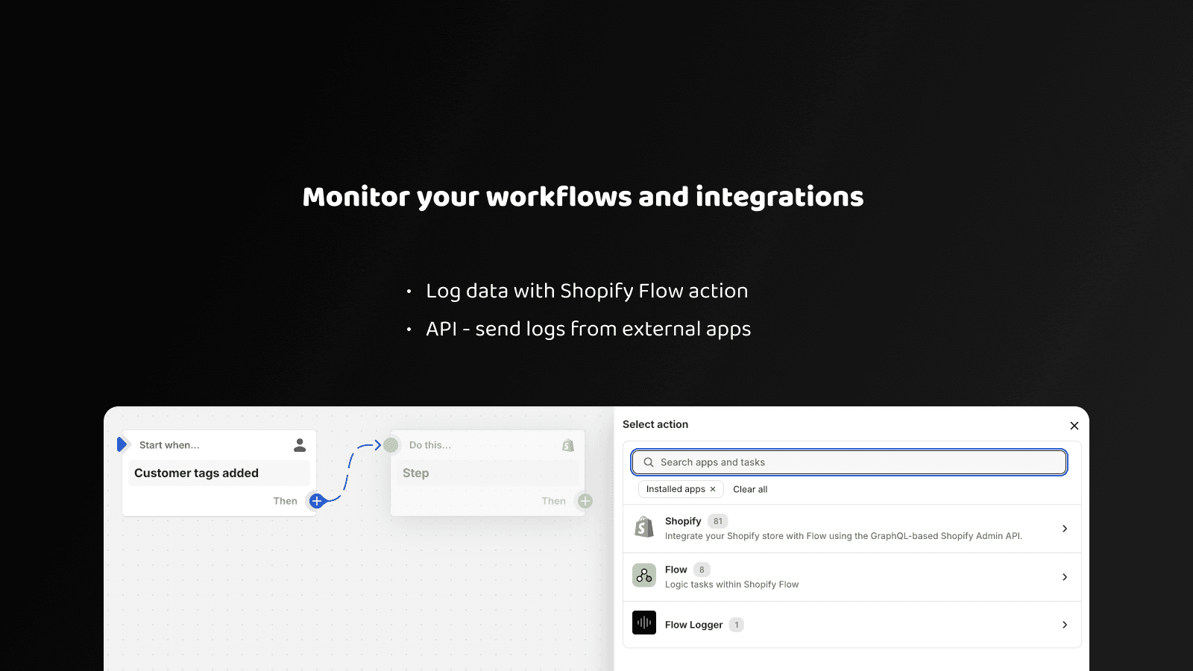Click the magnifier icon in search box
The height and width of the screenshot is (671, 1193).
[x=649, y=462]
